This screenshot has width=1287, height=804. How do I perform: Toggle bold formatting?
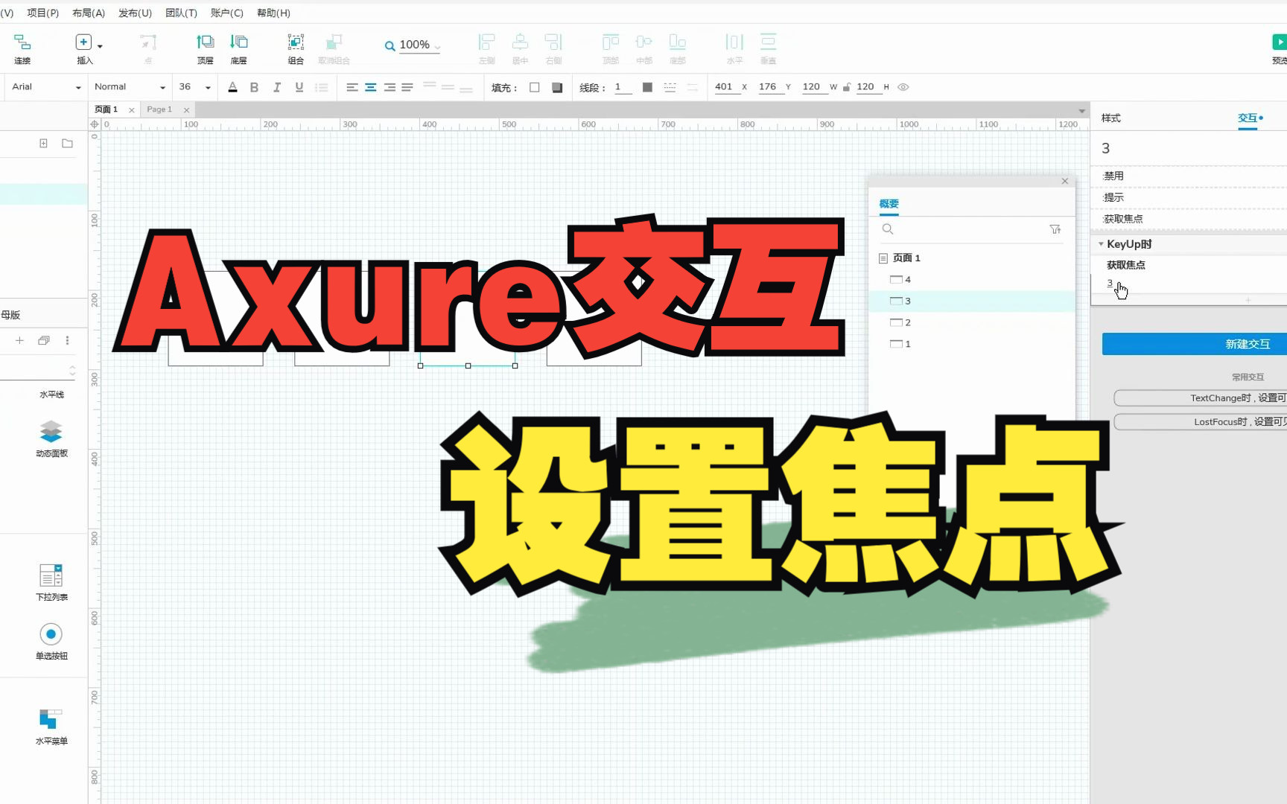coord(254,87)
